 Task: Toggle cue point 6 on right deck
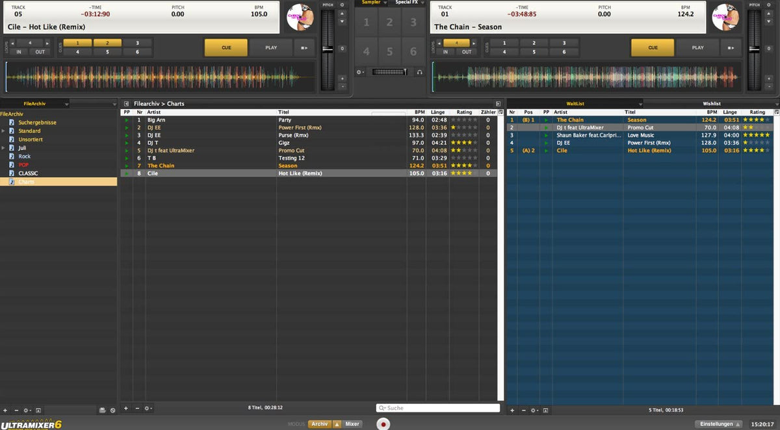click(564, 52)
